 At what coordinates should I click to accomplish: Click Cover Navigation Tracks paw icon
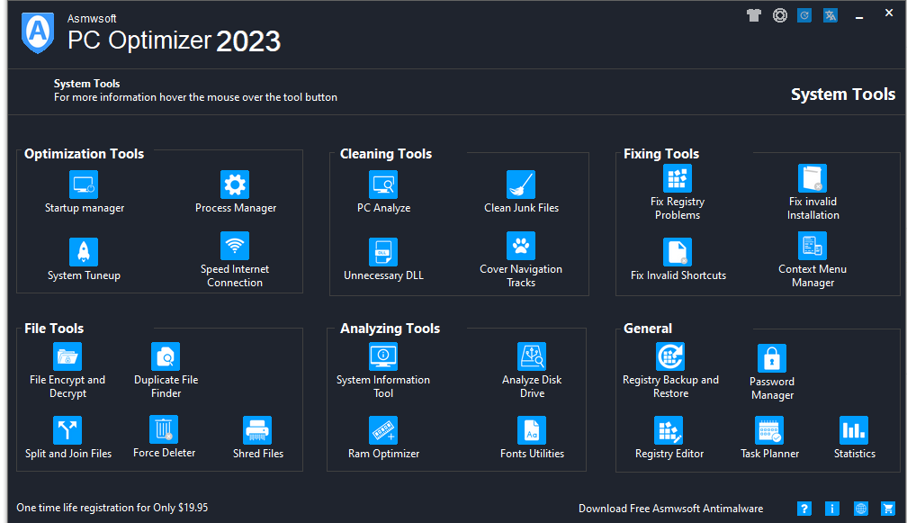click(521, 246)
